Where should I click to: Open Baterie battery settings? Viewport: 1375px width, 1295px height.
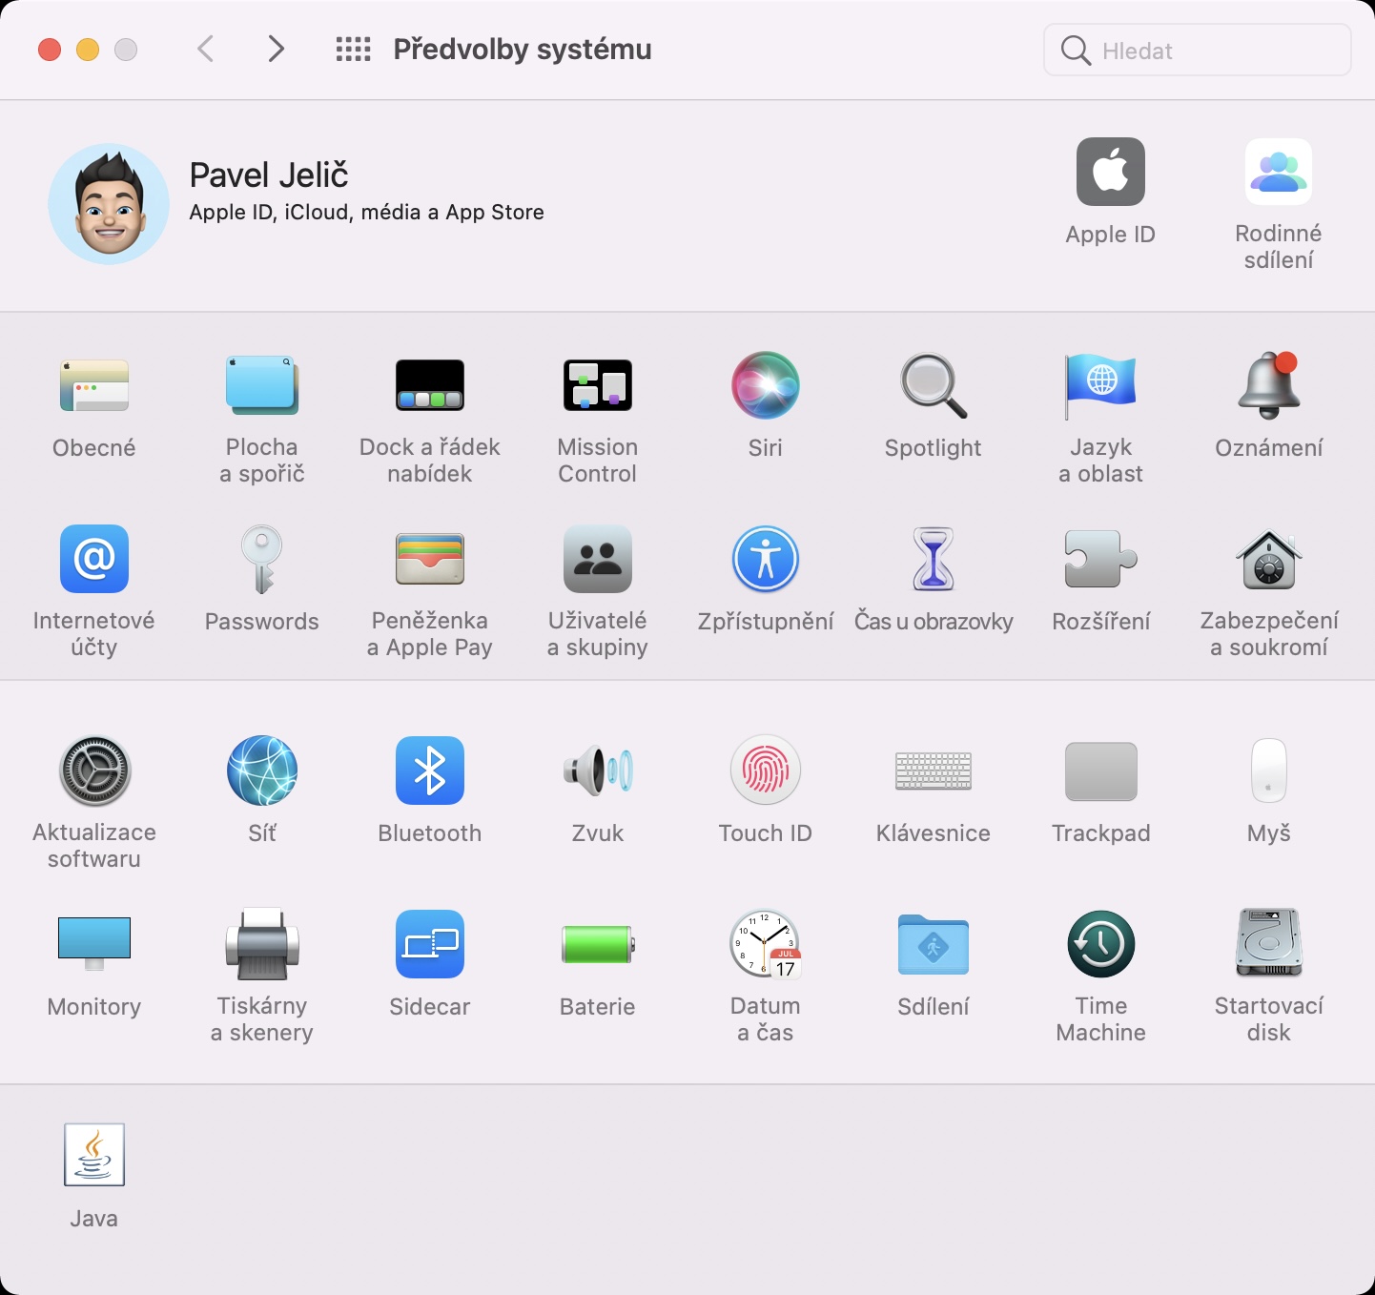pyautogui.click(x=598, y=944)
